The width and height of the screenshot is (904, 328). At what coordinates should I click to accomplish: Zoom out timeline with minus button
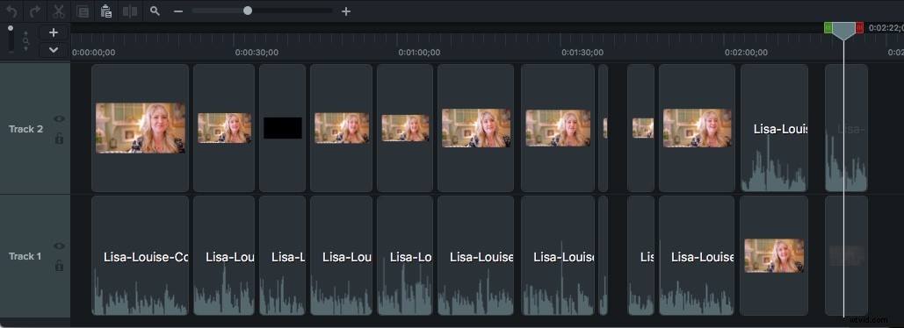tap(178, 11)
